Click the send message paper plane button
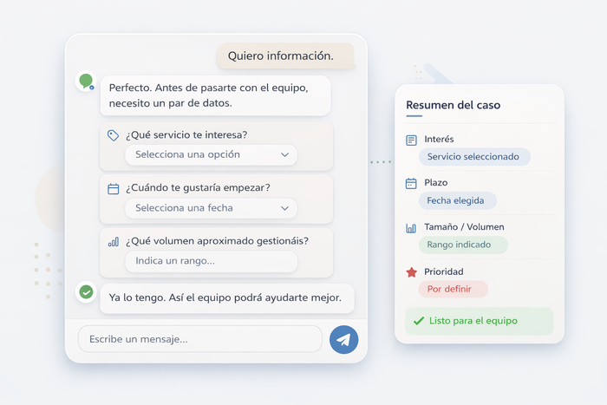This screenshot has height=405, width=607. click(343, 340)
